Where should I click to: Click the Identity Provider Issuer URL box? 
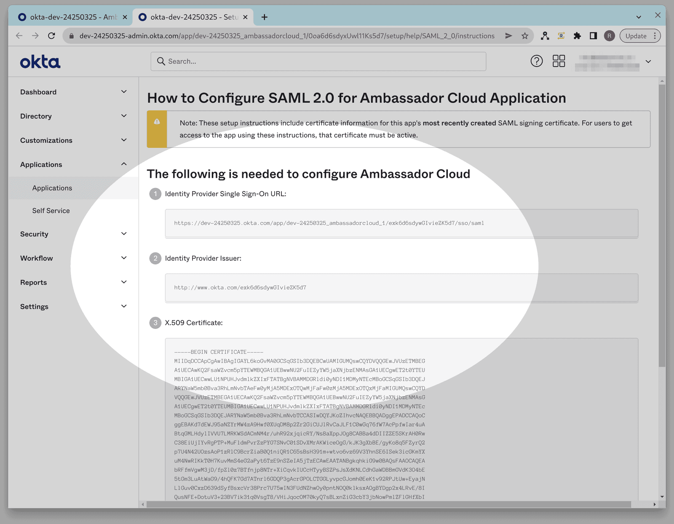point(401,288)
